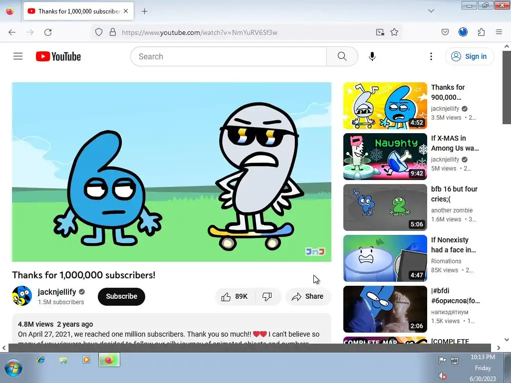The image size is (511, 383).
Task: Click the muted volume tray icon
Action: (x=443, y=376)
